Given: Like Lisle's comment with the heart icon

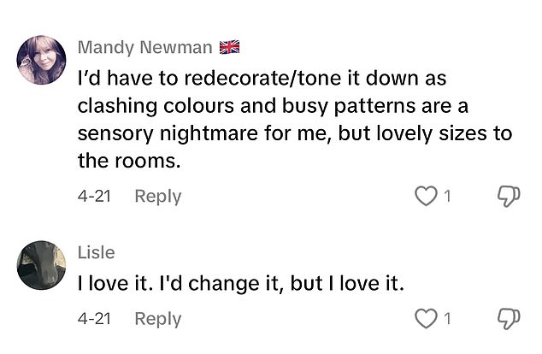Looking at the screenshot, I should (x=425, y=319).
